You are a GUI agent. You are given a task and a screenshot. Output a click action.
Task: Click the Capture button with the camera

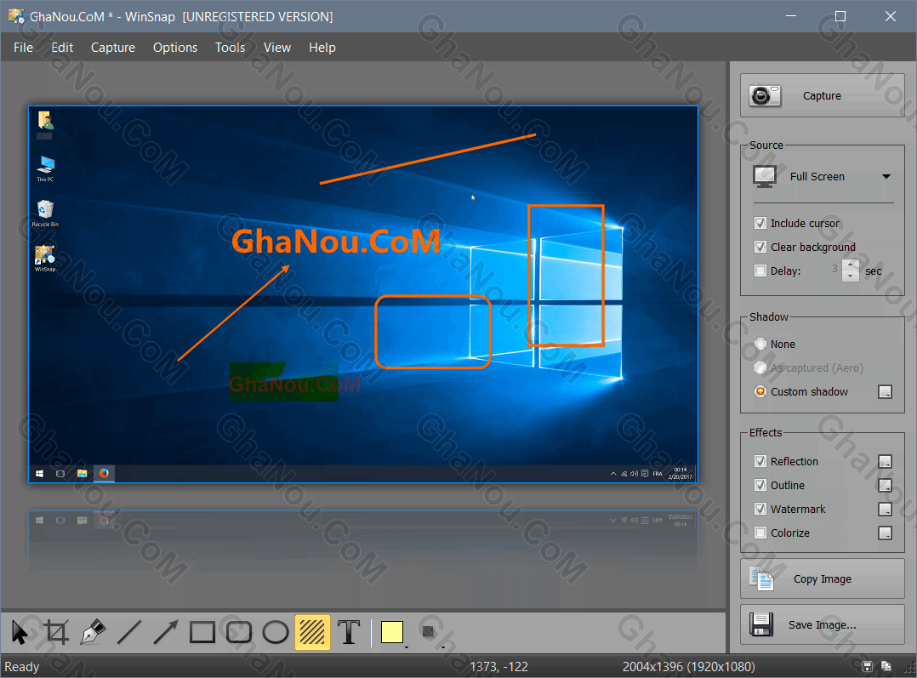823,95
